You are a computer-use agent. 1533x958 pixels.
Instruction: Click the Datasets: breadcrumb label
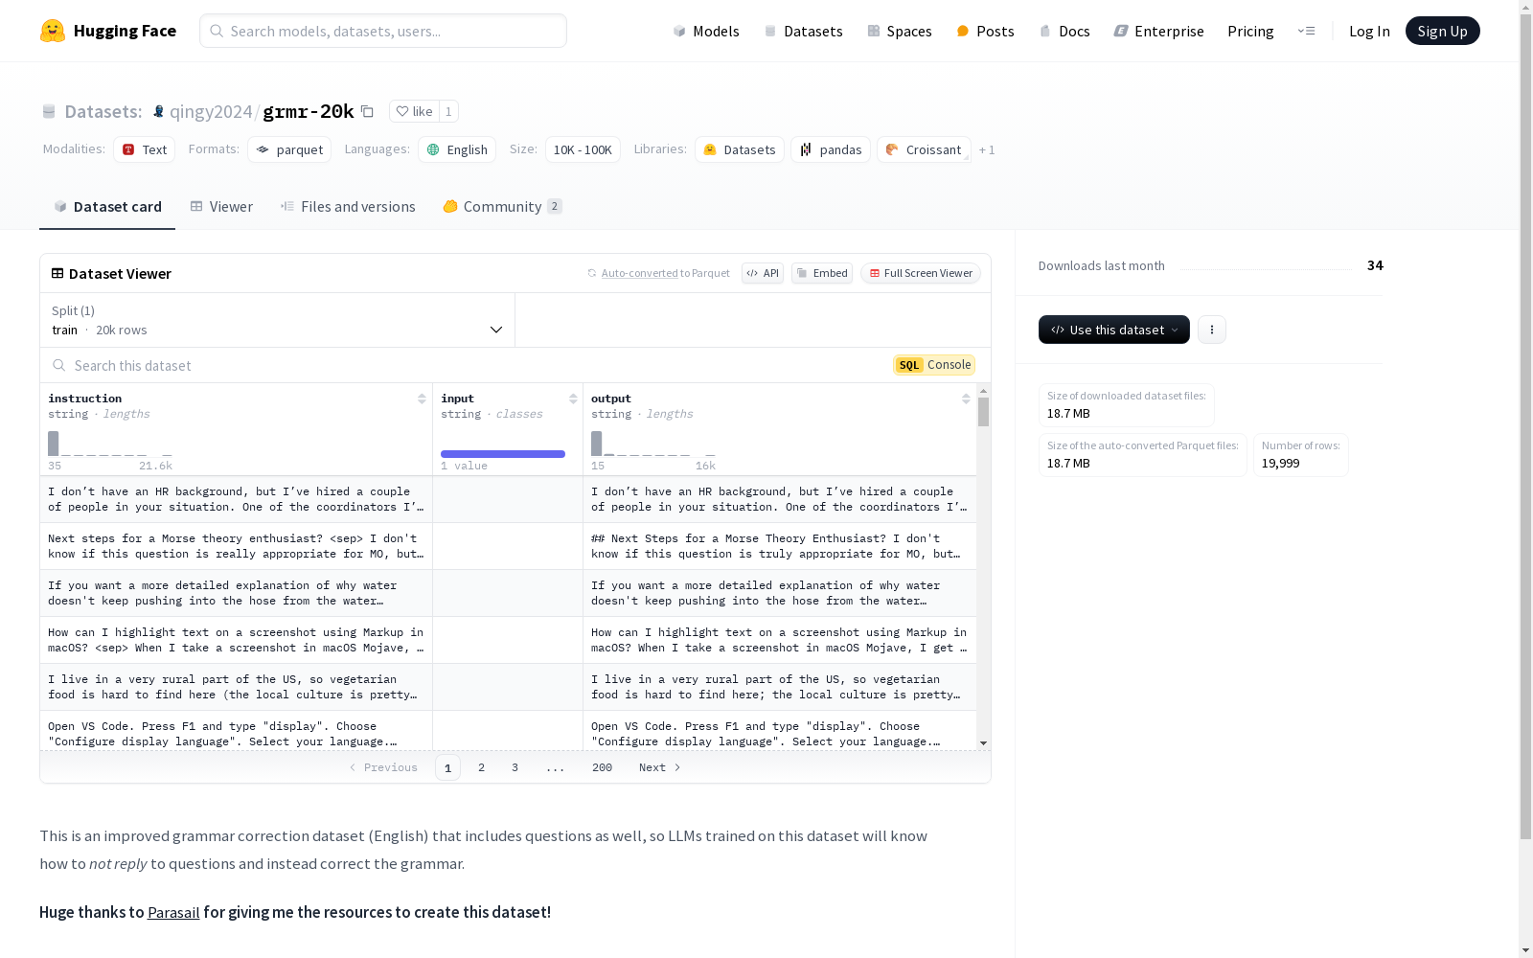click(x=103, y=111)
